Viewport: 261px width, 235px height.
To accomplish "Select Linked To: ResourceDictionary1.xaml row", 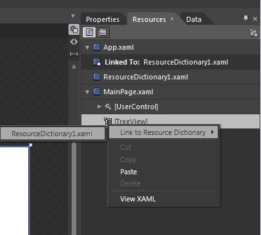I will 170,62.
